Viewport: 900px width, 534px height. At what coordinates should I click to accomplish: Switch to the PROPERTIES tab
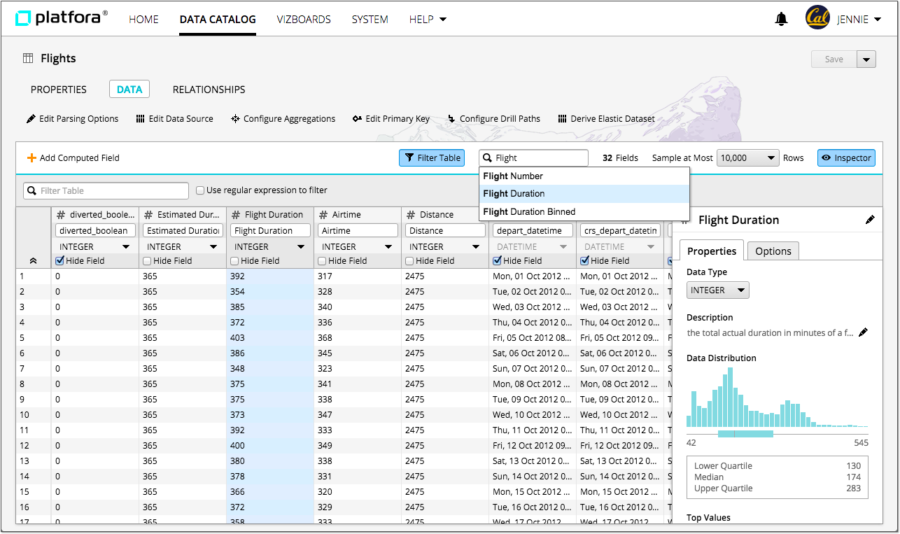point(59,90)
